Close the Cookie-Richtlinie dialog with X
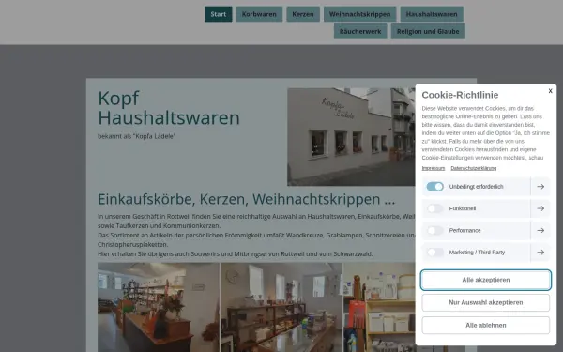 (550, 91)
